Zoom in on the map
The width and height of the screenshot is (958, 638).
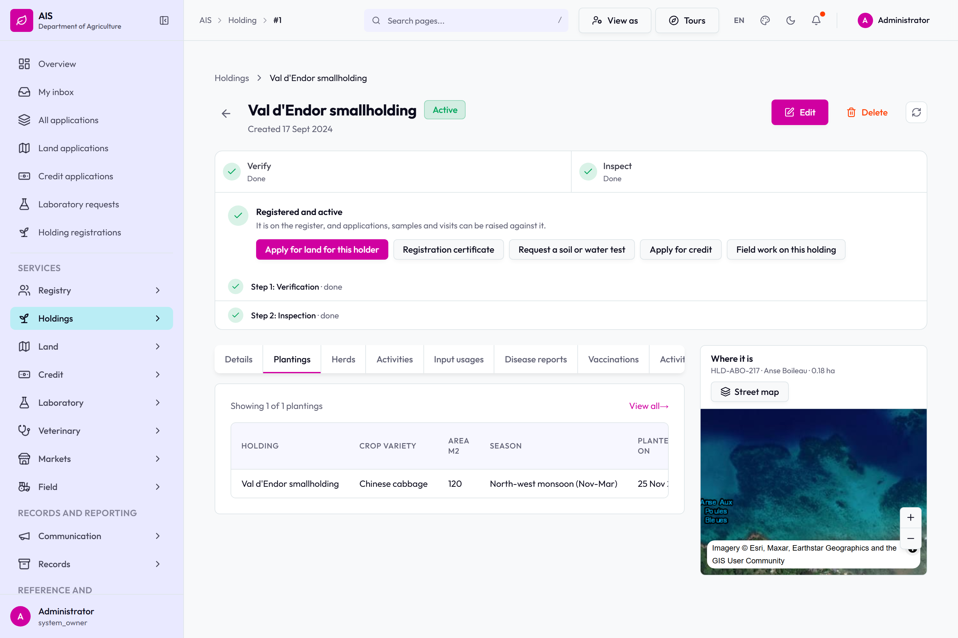(911, 517)
